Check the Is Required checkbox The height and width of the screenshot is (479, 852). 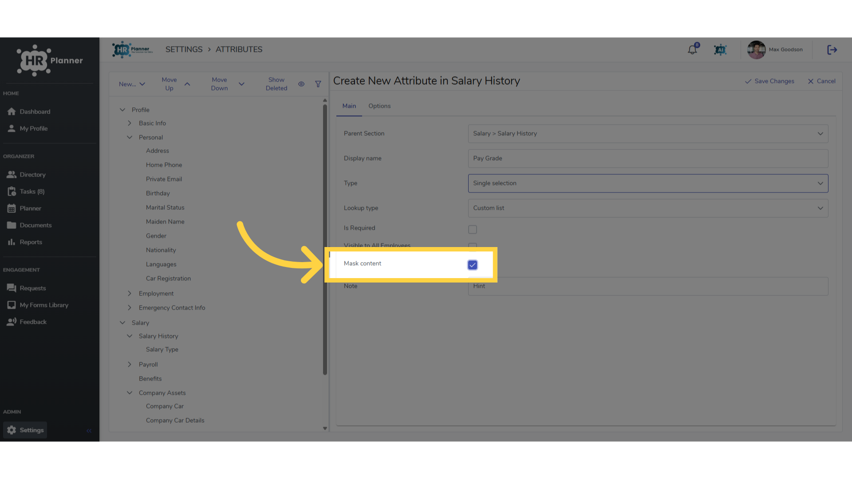tap(473, 229)
